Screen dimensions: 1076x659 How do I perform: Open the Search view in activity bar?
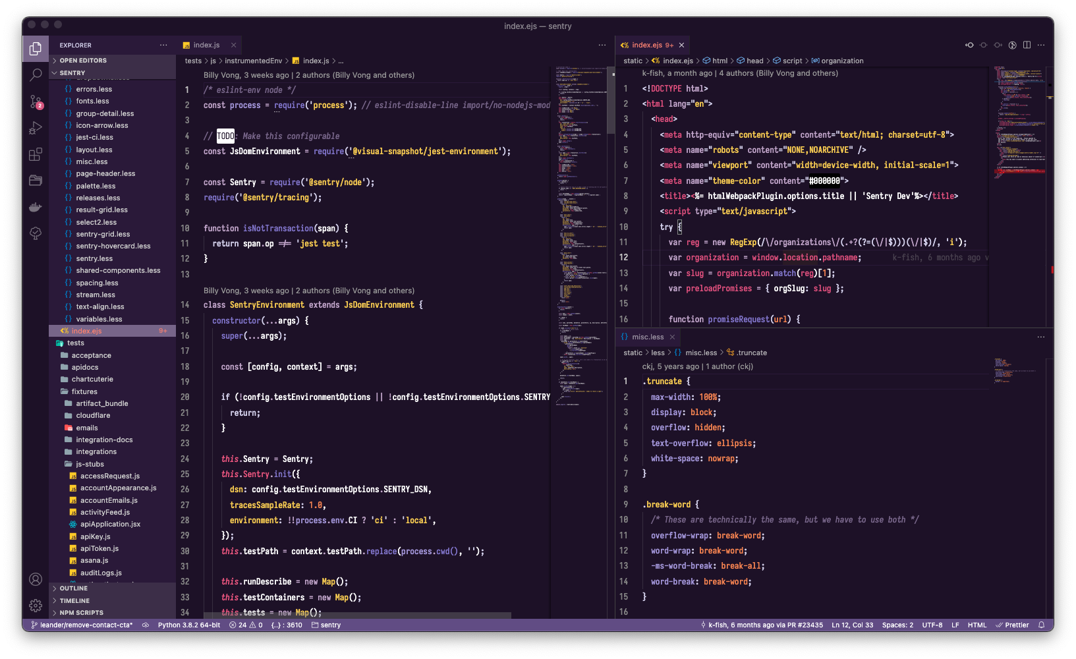coord(36,75)
